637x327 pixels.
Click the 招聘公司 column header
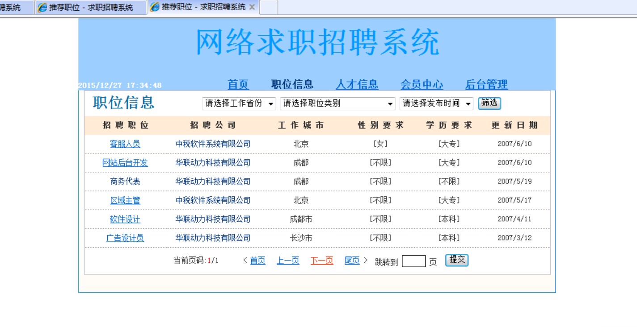pos(213,125)
